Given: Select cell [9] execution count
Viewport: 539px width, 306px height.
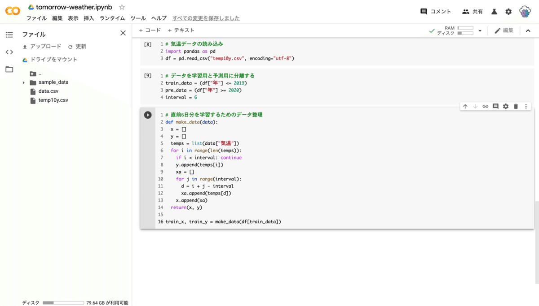Looking at the screenshot, I should [148, 76].
